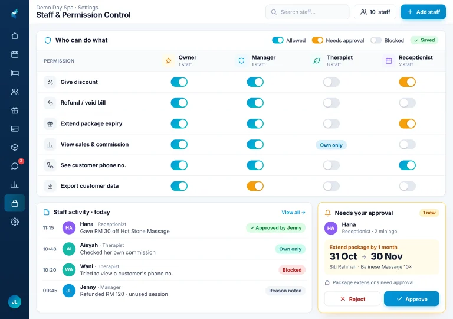Click the Reason noted badge on Jenny's row
The height and width of the screenshot is (319, 453).
285,291
